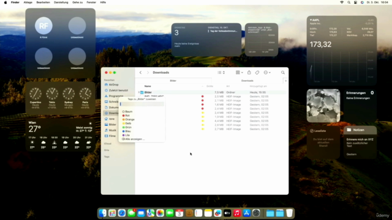Select Filme in the Finder sidebar
Image resolution: width=392 pixels, height=220 pixels.
[110, 136]
